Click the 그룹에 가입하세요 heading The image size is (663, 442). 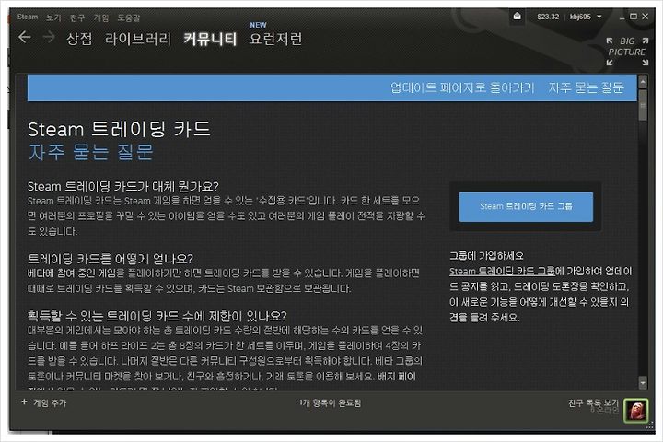[x=486, y=255]
